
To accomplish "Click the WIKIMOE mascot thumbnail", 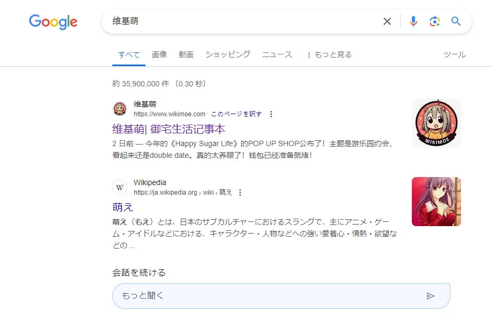I will click(436, 123).
